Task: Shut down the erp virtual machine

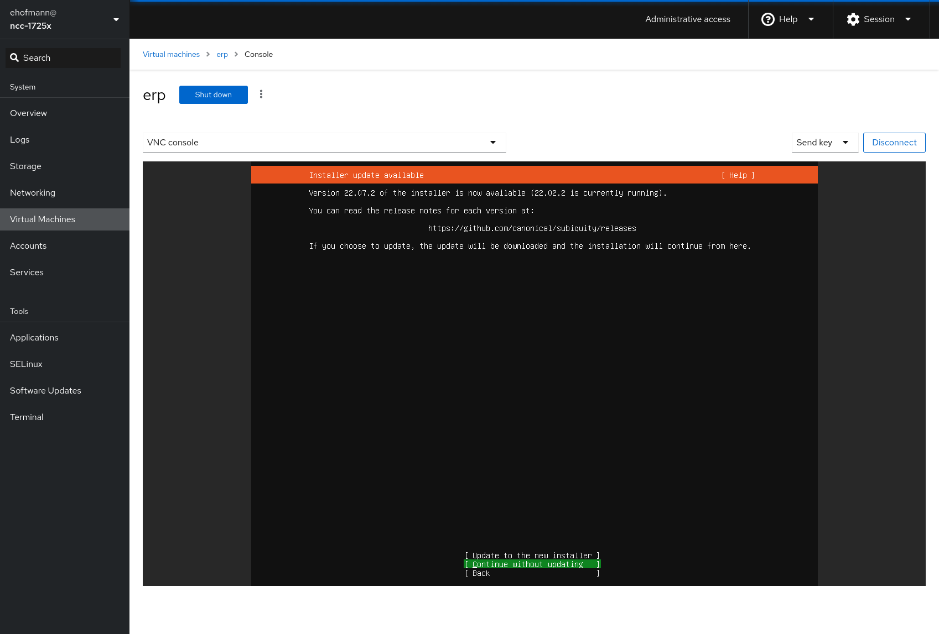Action: (x=213, y=95)
